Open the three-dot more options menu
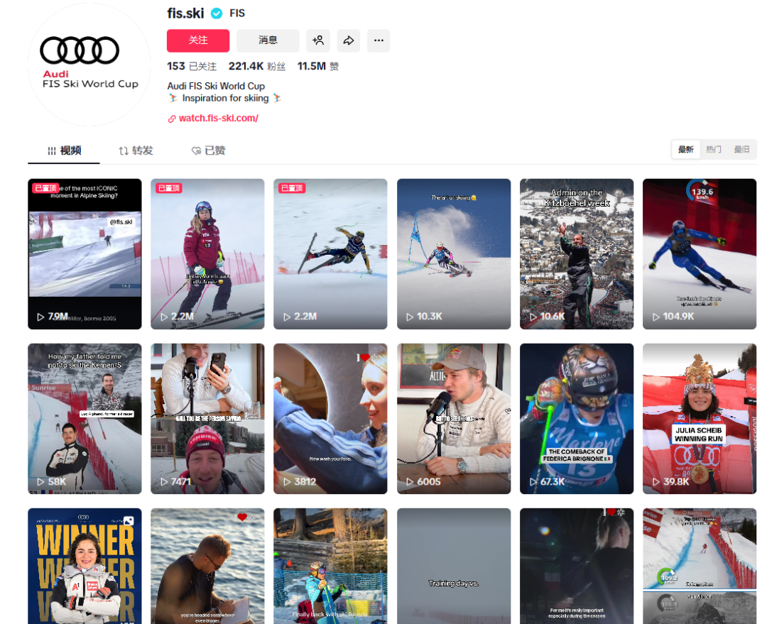767x624 pixels. click(379, 40)
